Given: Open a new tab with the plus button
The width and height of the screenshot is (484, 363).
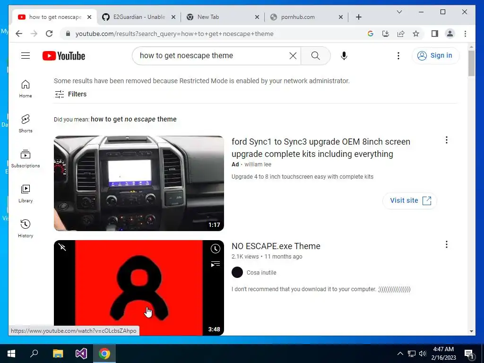Looking at the screenshot, I should pos(358,17).
